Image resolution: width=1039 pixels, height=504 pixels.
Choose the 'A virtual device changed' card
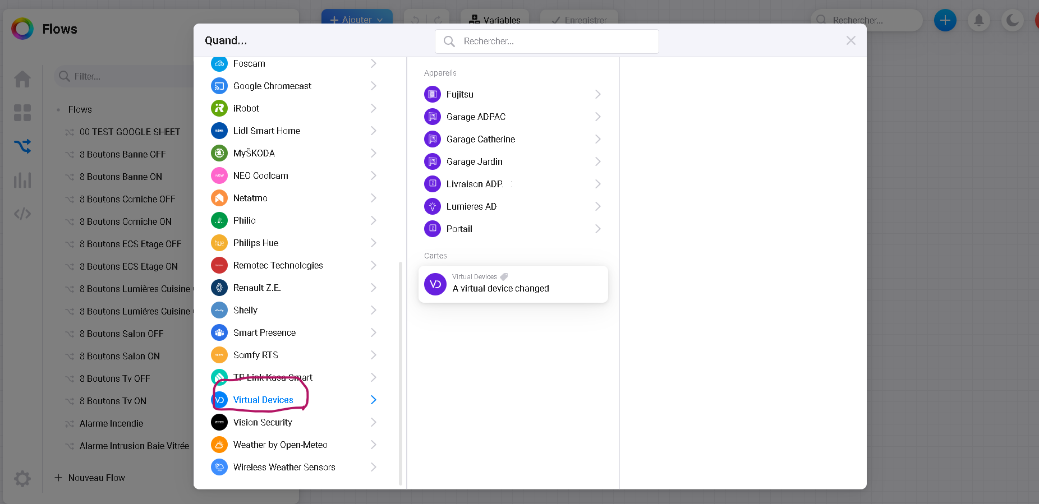tap(513, 284)
